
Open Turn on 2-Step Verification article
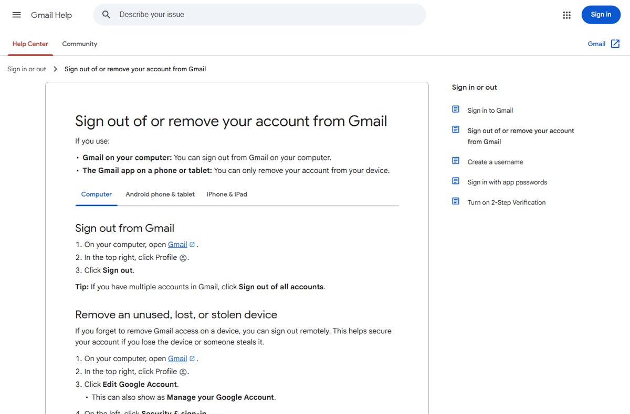point(507,203)
